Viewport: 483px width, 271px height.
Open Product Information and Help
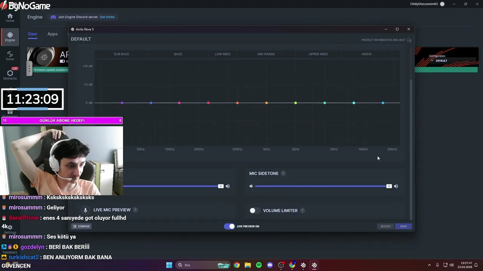click(x=386, y=40)
